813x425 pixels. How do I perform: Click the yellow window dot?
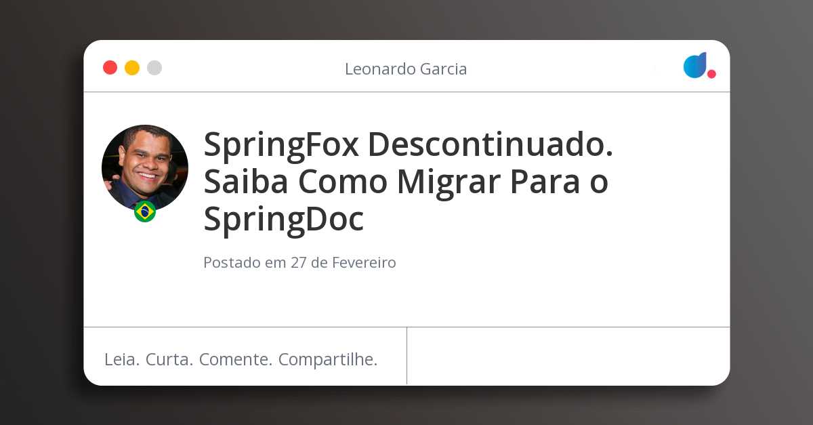pos(132,68)
